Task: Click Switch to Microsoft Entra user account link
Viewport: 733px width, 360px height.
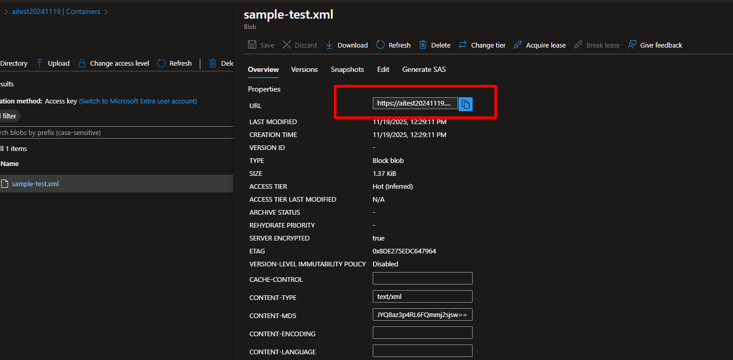Action: [x=138, y=101]
